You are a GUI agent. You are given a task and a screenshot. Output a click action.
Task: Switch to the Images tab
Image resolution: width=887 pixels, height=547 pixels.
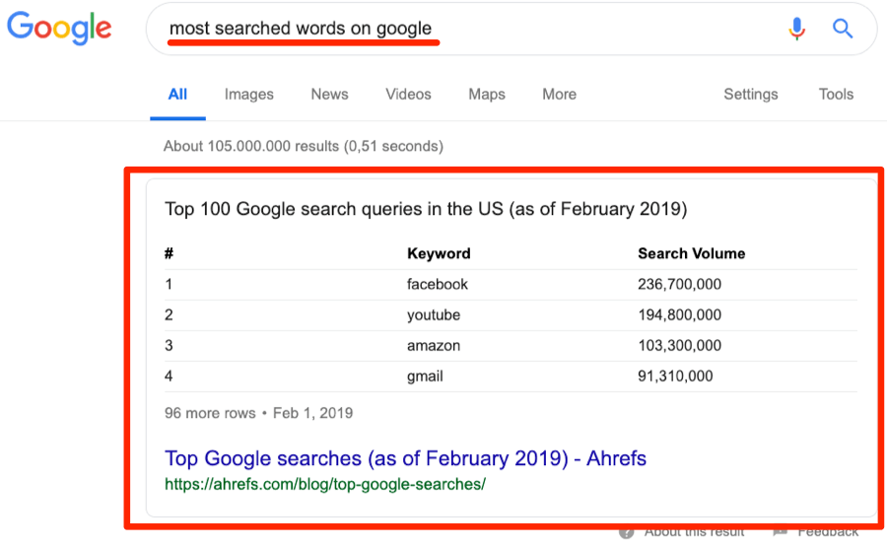pos(248,95)
